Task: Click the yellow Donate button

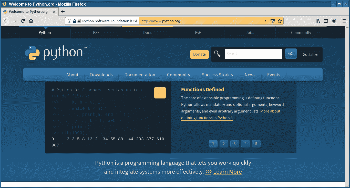Action: 199,54
